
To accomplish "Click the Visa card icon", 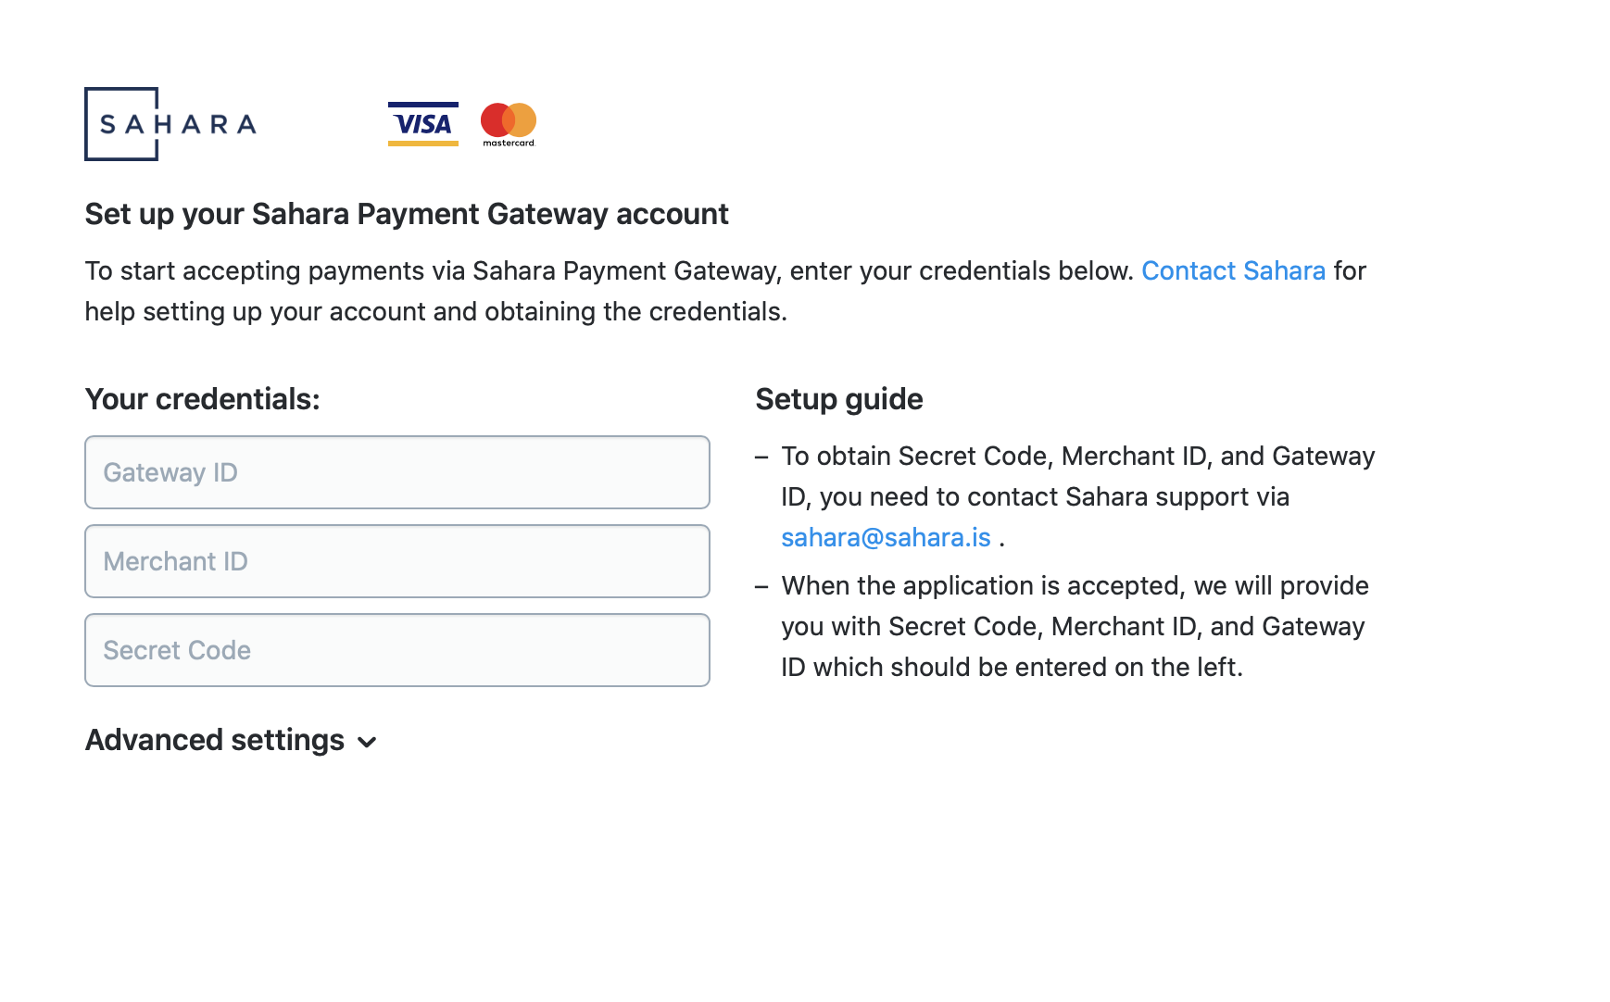I will pyautogui.click(x=422, y=124).
